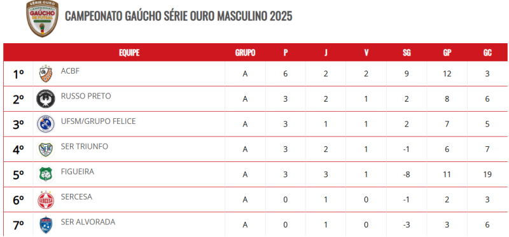Click the SG goal difference header
The width and height of the screenshot is (509, 237).
coord(407,53)
